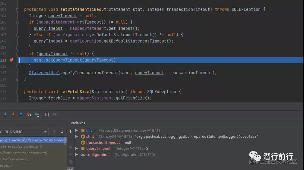Fold the setFetchSize method in the gutter

coord(18,92)
